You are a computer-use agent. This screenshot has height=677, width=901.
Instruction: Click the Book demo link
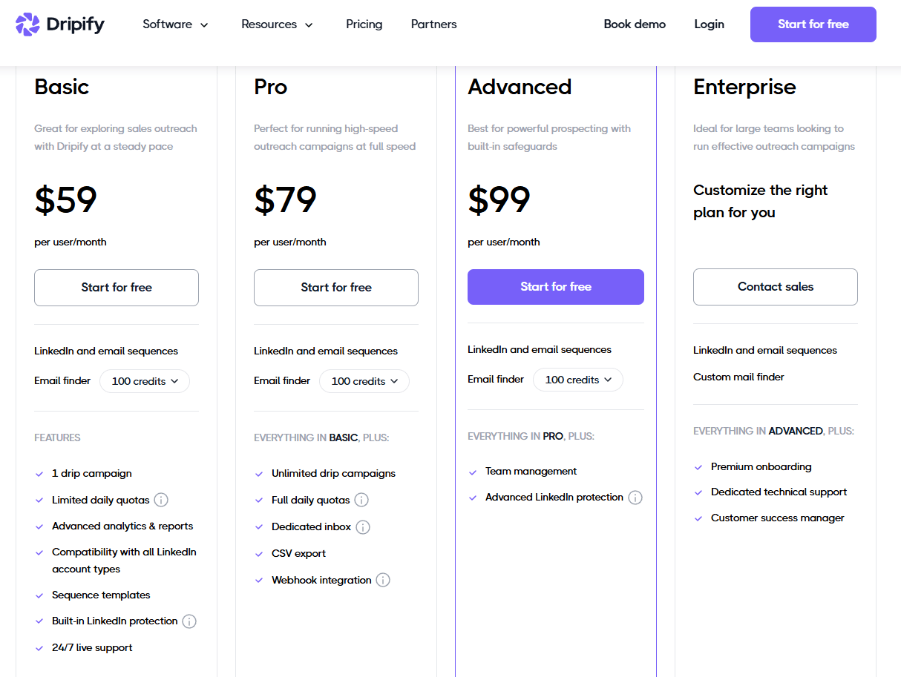(x=635, y=24)
